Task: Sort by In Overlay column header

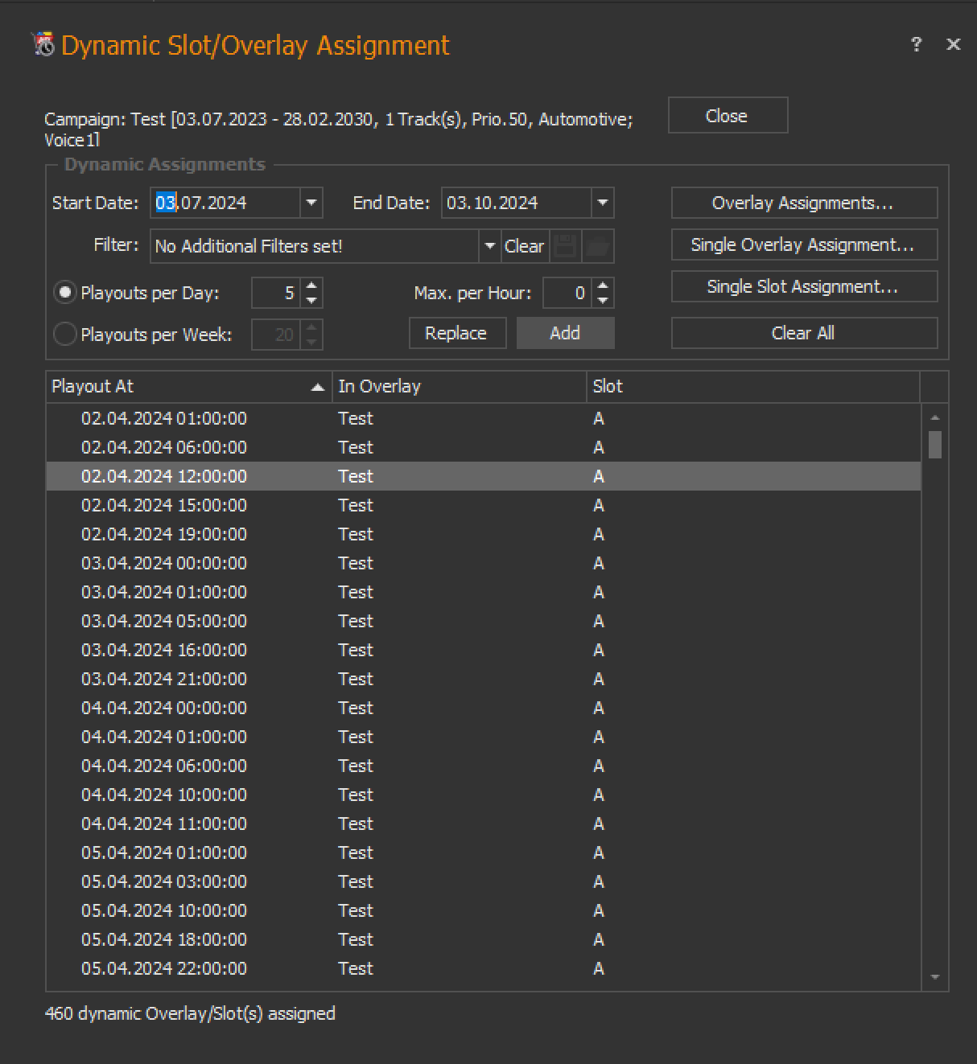Action: tap(459, 387)
